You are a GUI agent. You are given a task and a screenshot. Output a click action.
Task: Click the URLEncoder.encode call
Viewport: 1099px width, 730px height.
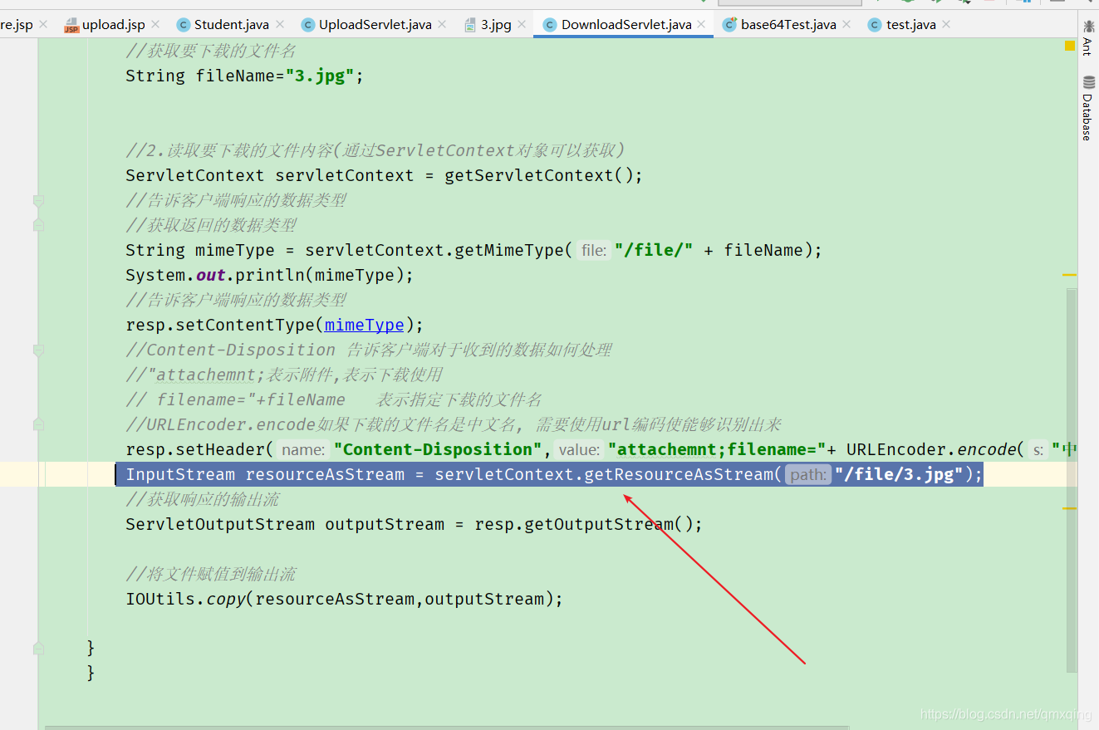(x=931, y=449)
